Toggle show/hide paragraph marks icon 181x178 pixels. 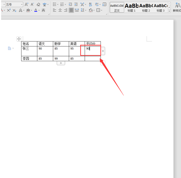97,4
